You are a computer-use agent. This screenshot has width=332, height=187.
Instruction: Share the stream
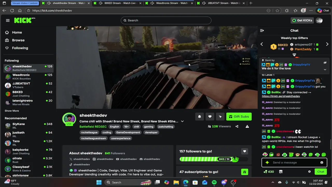click(237, 126)
